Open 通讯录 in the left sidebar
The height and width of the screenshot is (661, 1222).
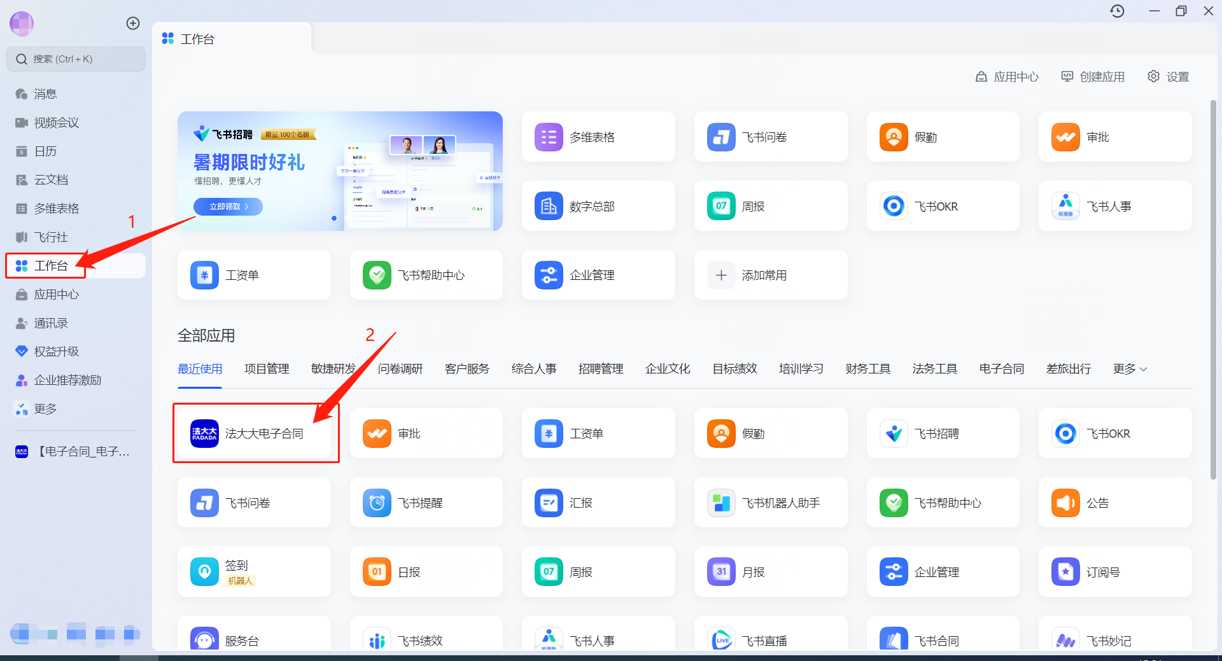[50, 323]
